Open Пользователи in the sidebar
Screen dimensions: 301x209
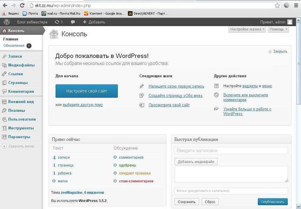21,119
